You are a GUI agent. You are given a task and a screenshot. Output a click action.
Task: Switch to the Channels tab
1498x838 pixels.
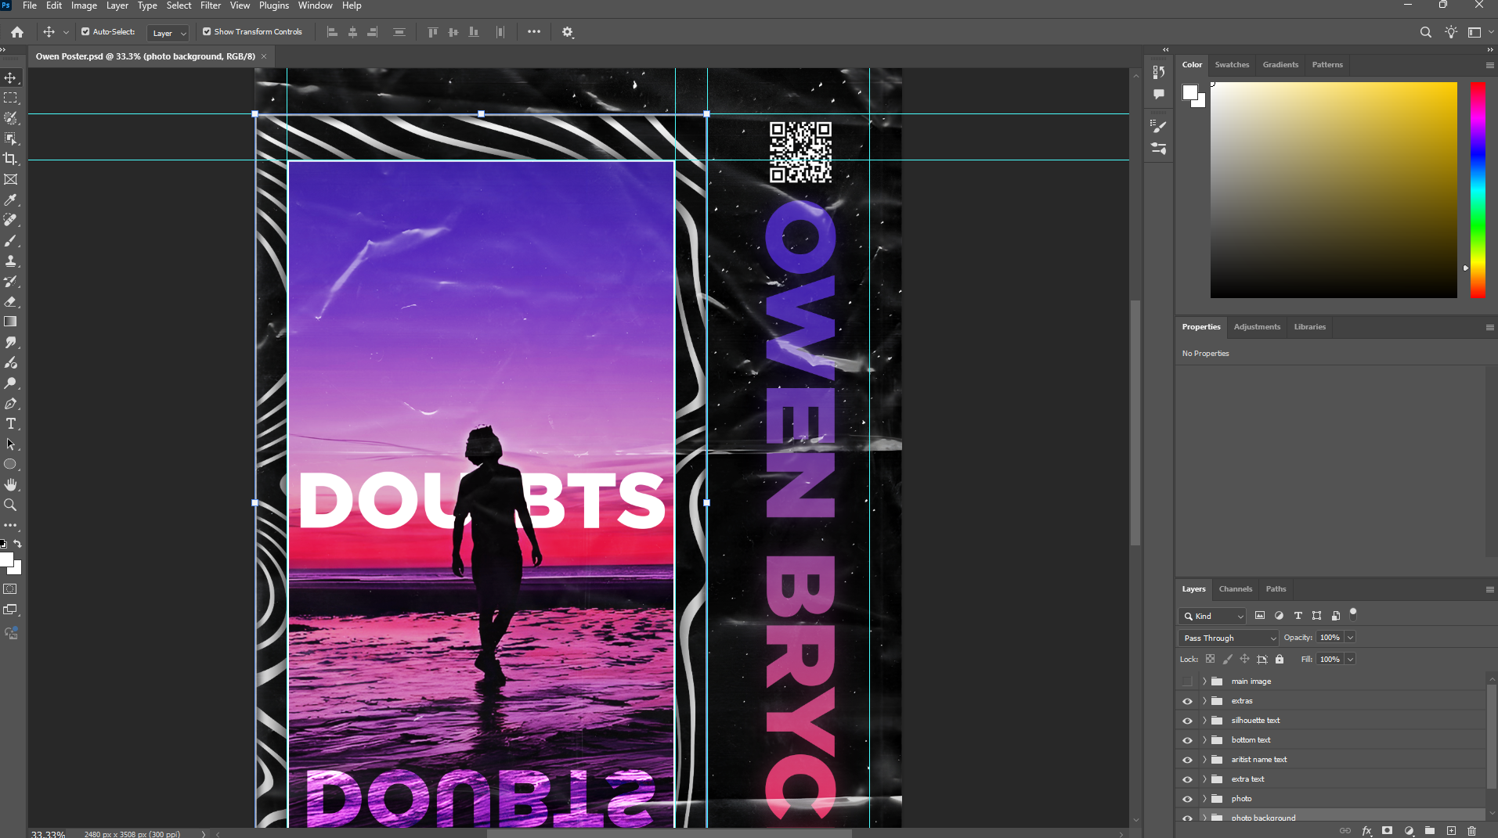(1235, 589)
